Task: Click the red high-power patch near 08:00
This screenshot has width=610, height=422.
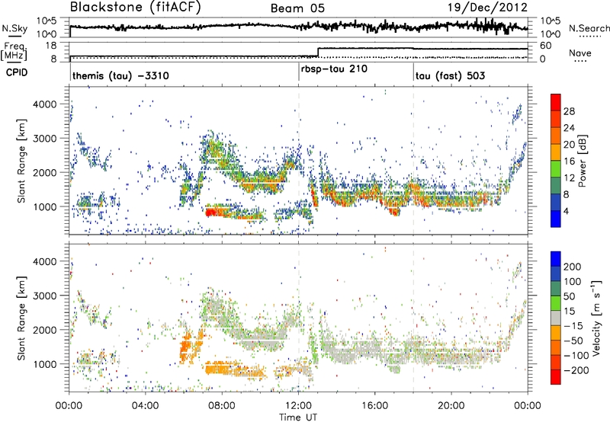Action: 215,213
